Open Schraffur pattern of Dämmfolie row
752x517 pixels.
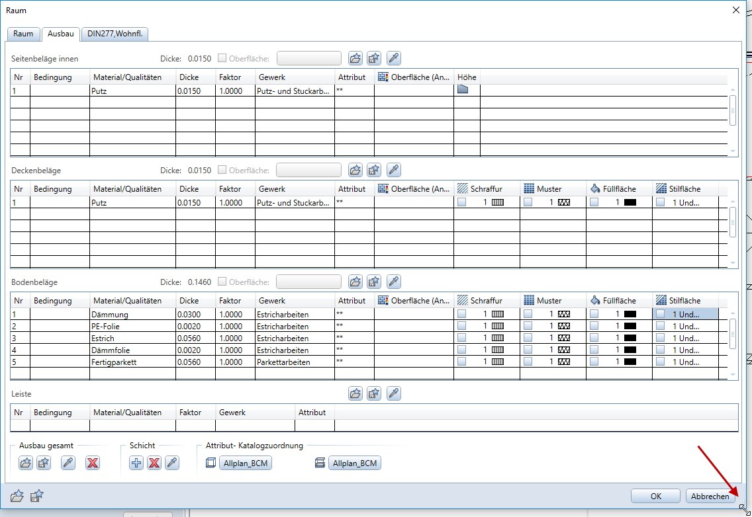pyautogui.click(x=498, y=350)
